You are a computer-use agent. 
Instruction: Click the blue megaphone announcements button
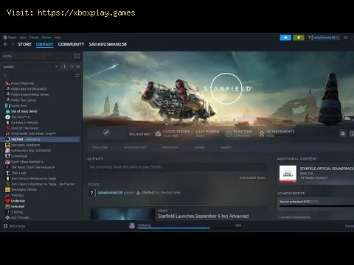(285, 38)
